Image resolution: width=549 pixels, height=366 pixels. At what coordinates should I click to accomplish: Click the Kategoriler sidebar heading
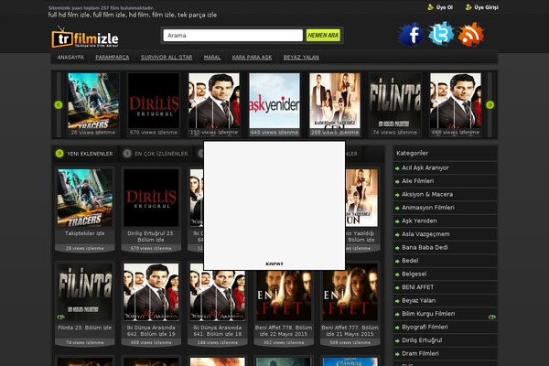pos(412,153)
